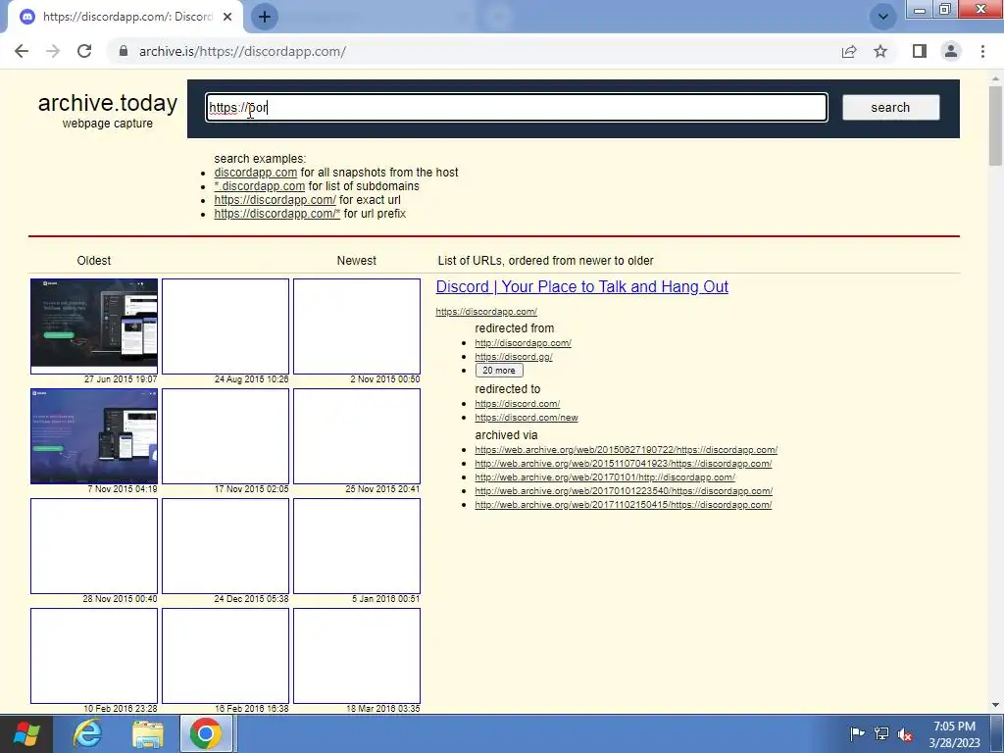Open snapshot thumbnail dated 27 Jun 2015
This screenshot has width=1004, height=753.
[x=94, y=326]
